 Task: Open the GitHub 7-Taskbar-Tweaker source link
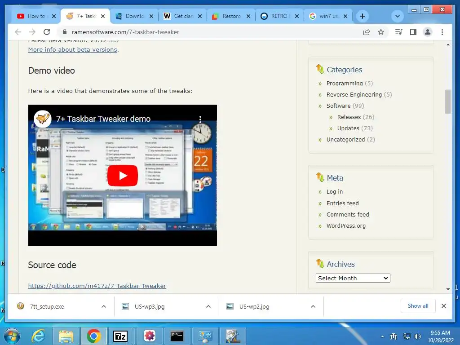click(x=97, y=286)
